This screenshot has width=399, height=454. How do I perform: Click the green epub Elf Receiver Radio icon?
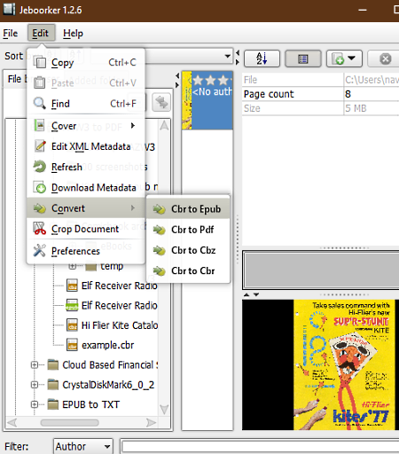(72, 305)
